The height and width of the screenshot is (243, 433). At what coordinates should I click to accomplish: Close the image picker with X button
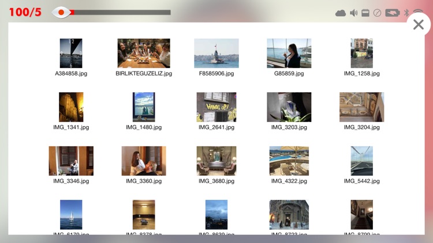419,25
